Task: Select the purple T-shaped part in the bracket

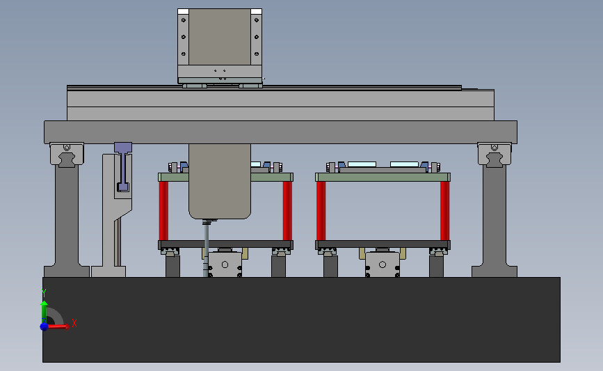Action: [123, 166]
